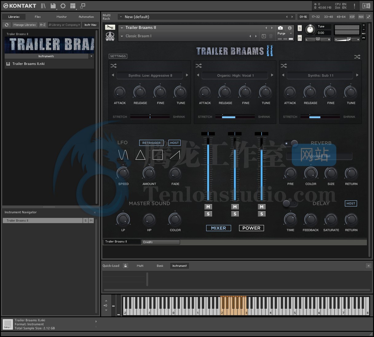Click the A-Z sort button
Screen dimensions: 374x337
(x=43, y=25)
